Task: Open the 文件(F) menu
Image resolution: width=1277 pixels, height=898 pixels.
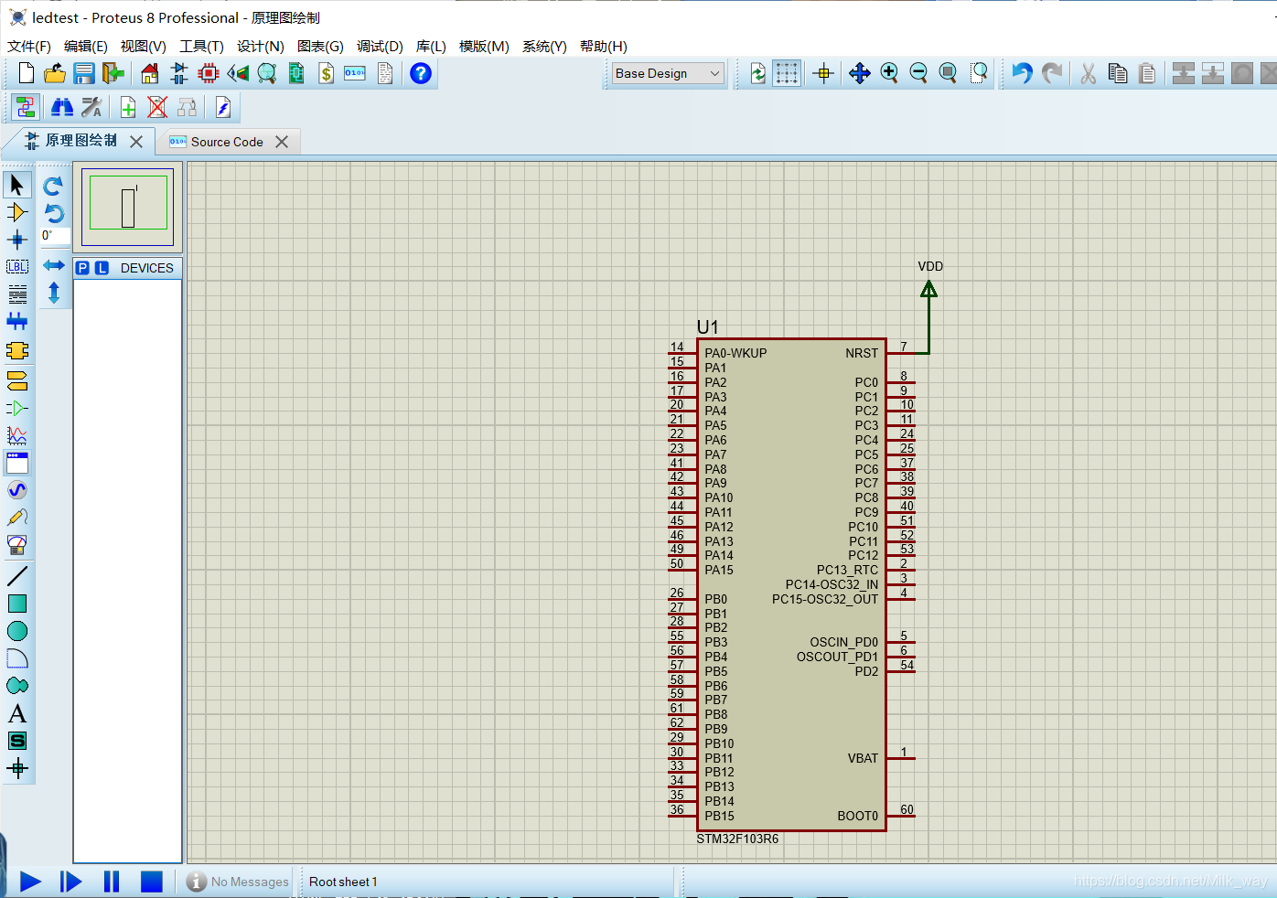Action: (x=29, y=46)
